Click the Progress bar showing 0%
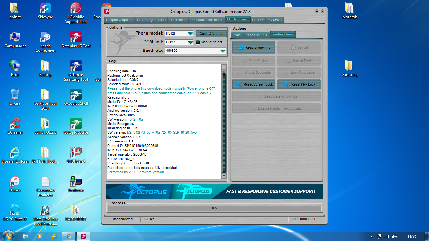429x241 pixels. pyautogui.click(x=215, y=208)
